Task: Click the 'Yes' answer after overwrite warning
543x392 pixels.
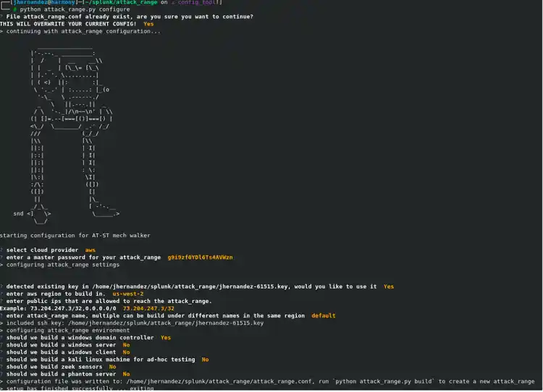Action: click(x=148, y=24)
